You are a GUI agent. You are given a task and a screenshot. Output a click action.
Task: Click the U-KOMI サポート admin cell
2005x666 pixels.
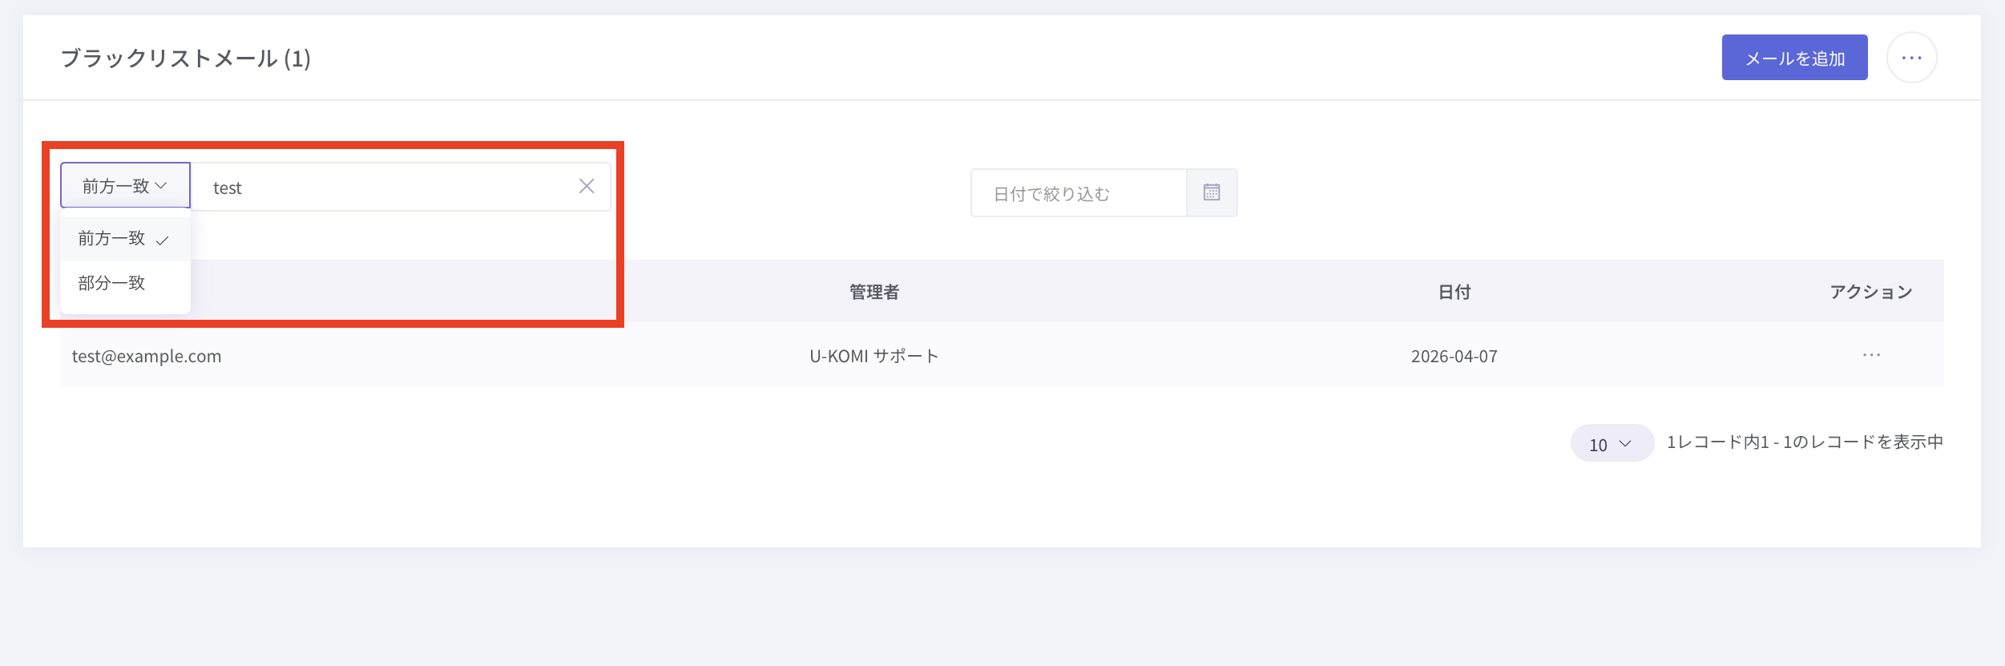[x=873, y=356]
